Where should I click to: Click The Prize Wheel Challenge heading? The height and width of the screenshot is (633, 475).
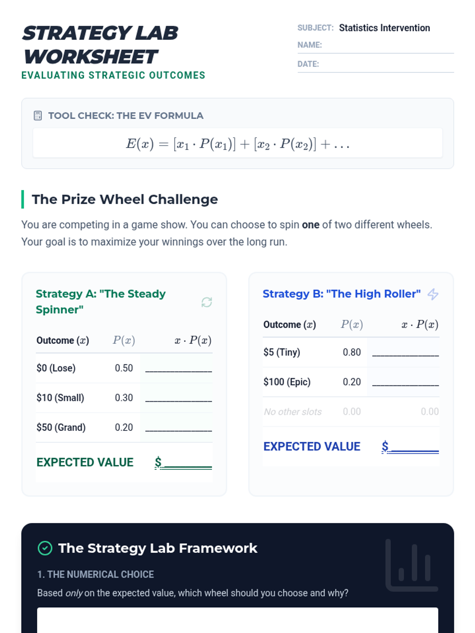coord(125,199)
